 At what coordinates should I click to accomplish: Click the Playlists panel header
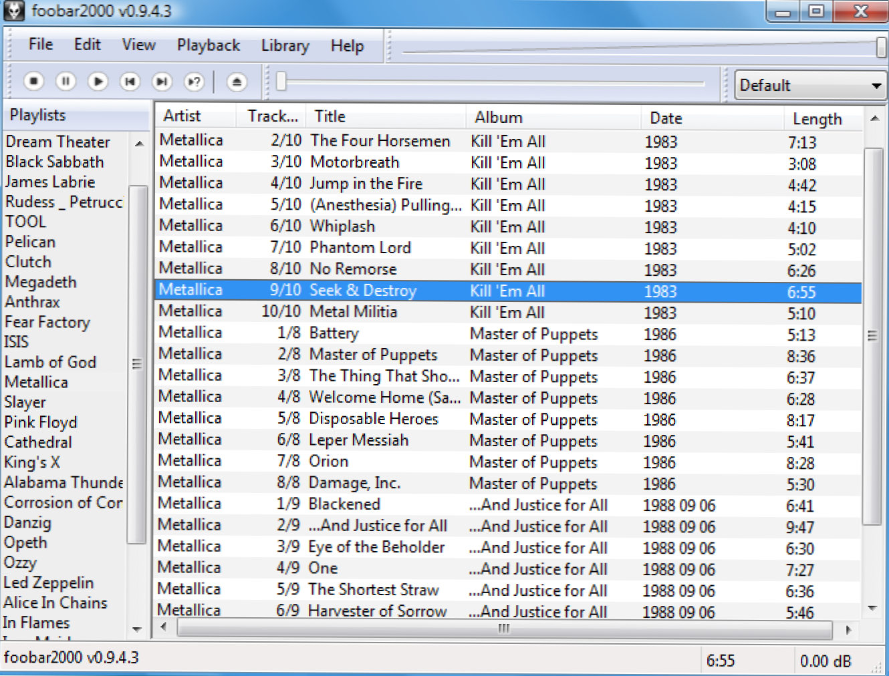coord(77,115)
